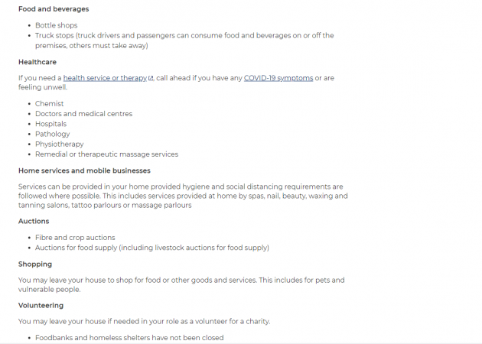This screenshot has height=344, width=482.
Task: Click the Chemist list item
Action: coord(50,103)
